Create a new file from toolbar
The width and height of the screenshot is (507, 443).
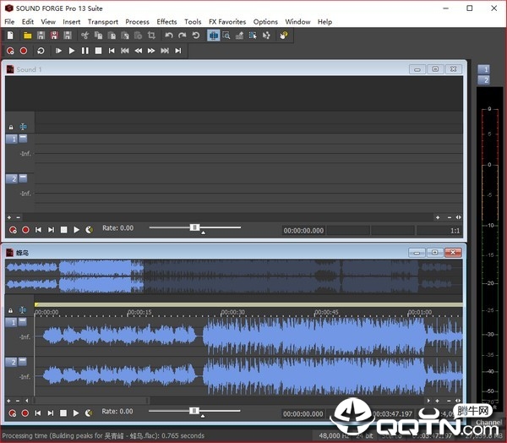click(x=10, y=36)
